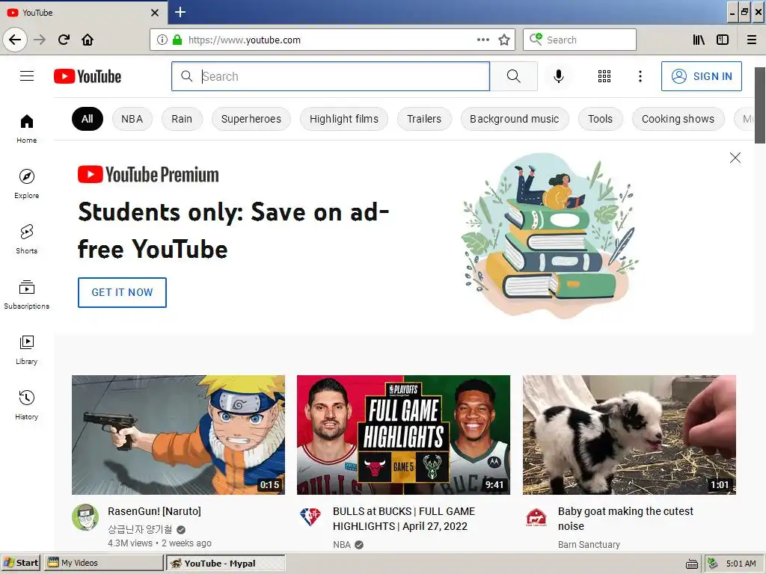Open a new browser tab
The image size is (766, 574).
click(180, 12)
